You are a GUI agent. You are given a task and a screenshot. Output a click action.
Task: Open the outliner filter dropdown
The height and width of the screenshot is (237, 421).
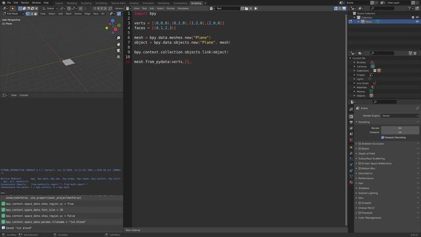(410, 9)
